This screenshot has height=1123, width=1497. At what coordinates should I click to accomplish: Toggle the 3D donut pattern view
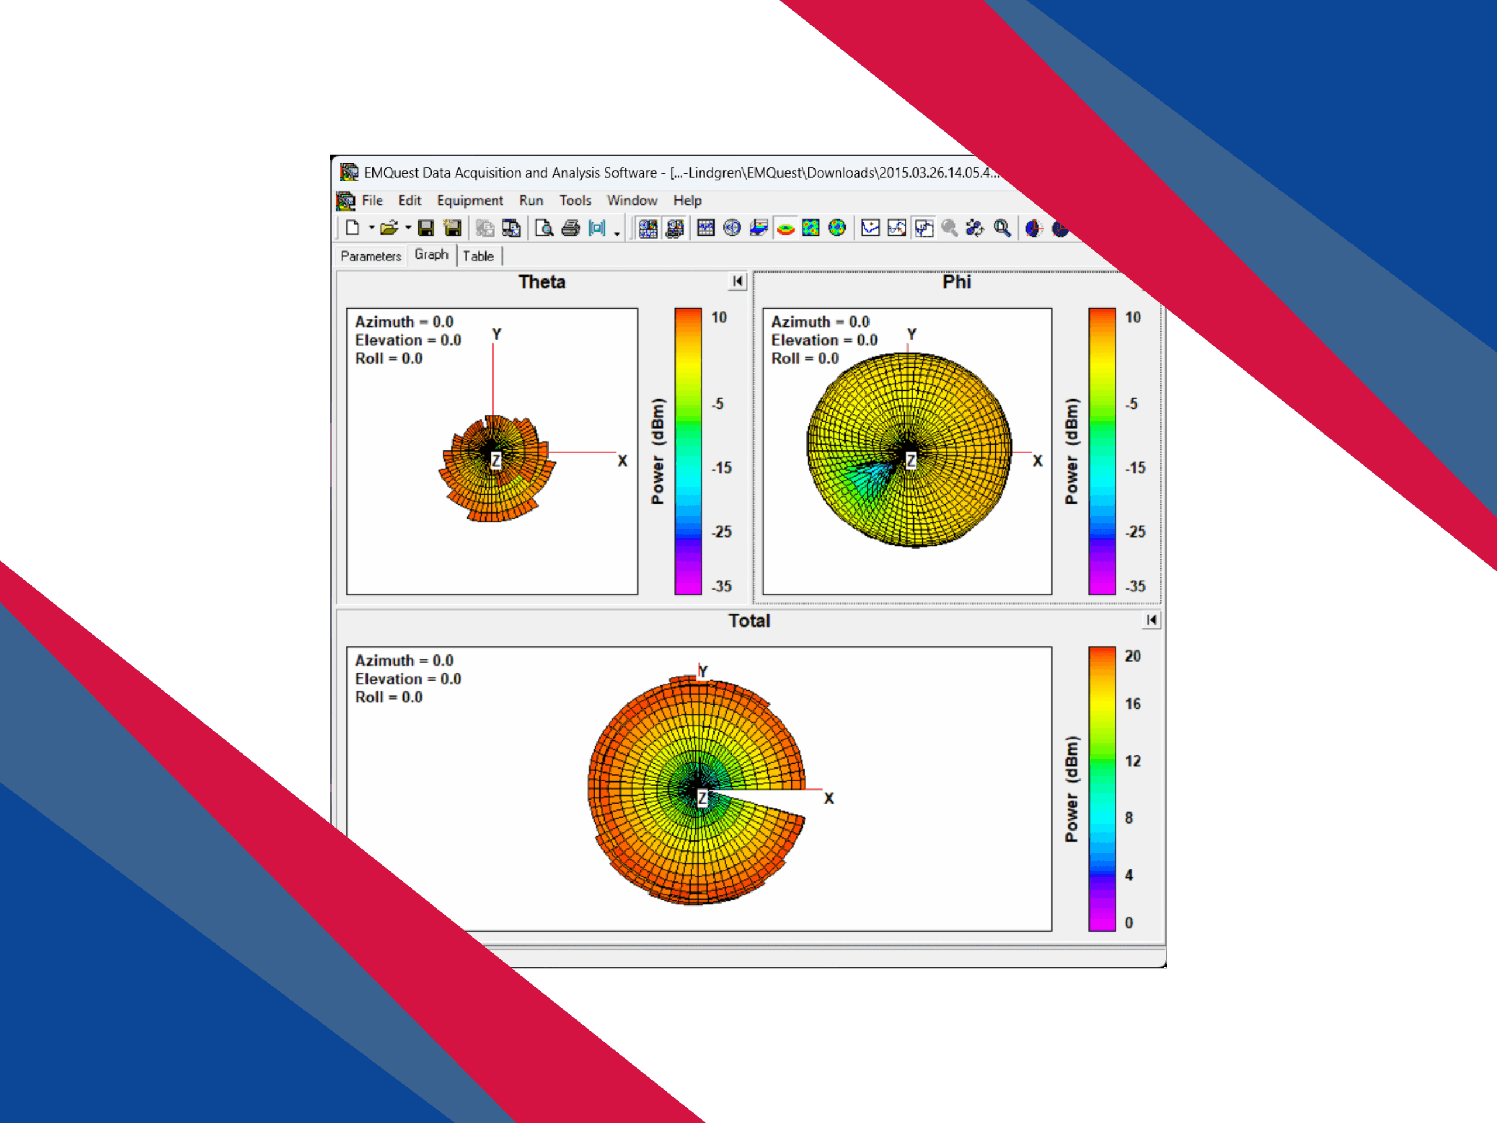point(785,228)
